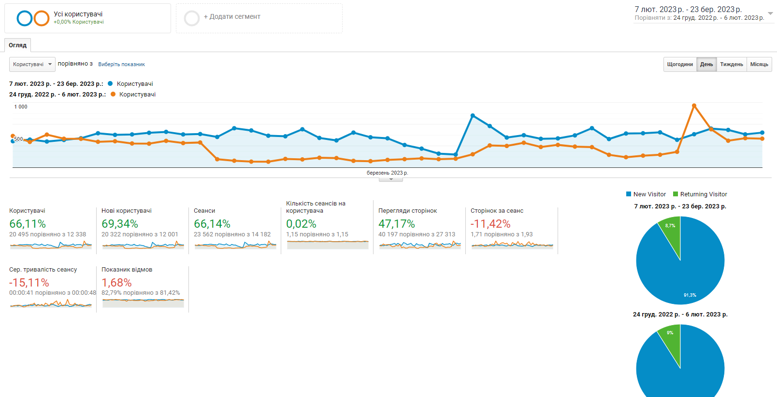Click the orange peak data point on the chart
This screenshot has height=397, width=777.
point(694,106)
